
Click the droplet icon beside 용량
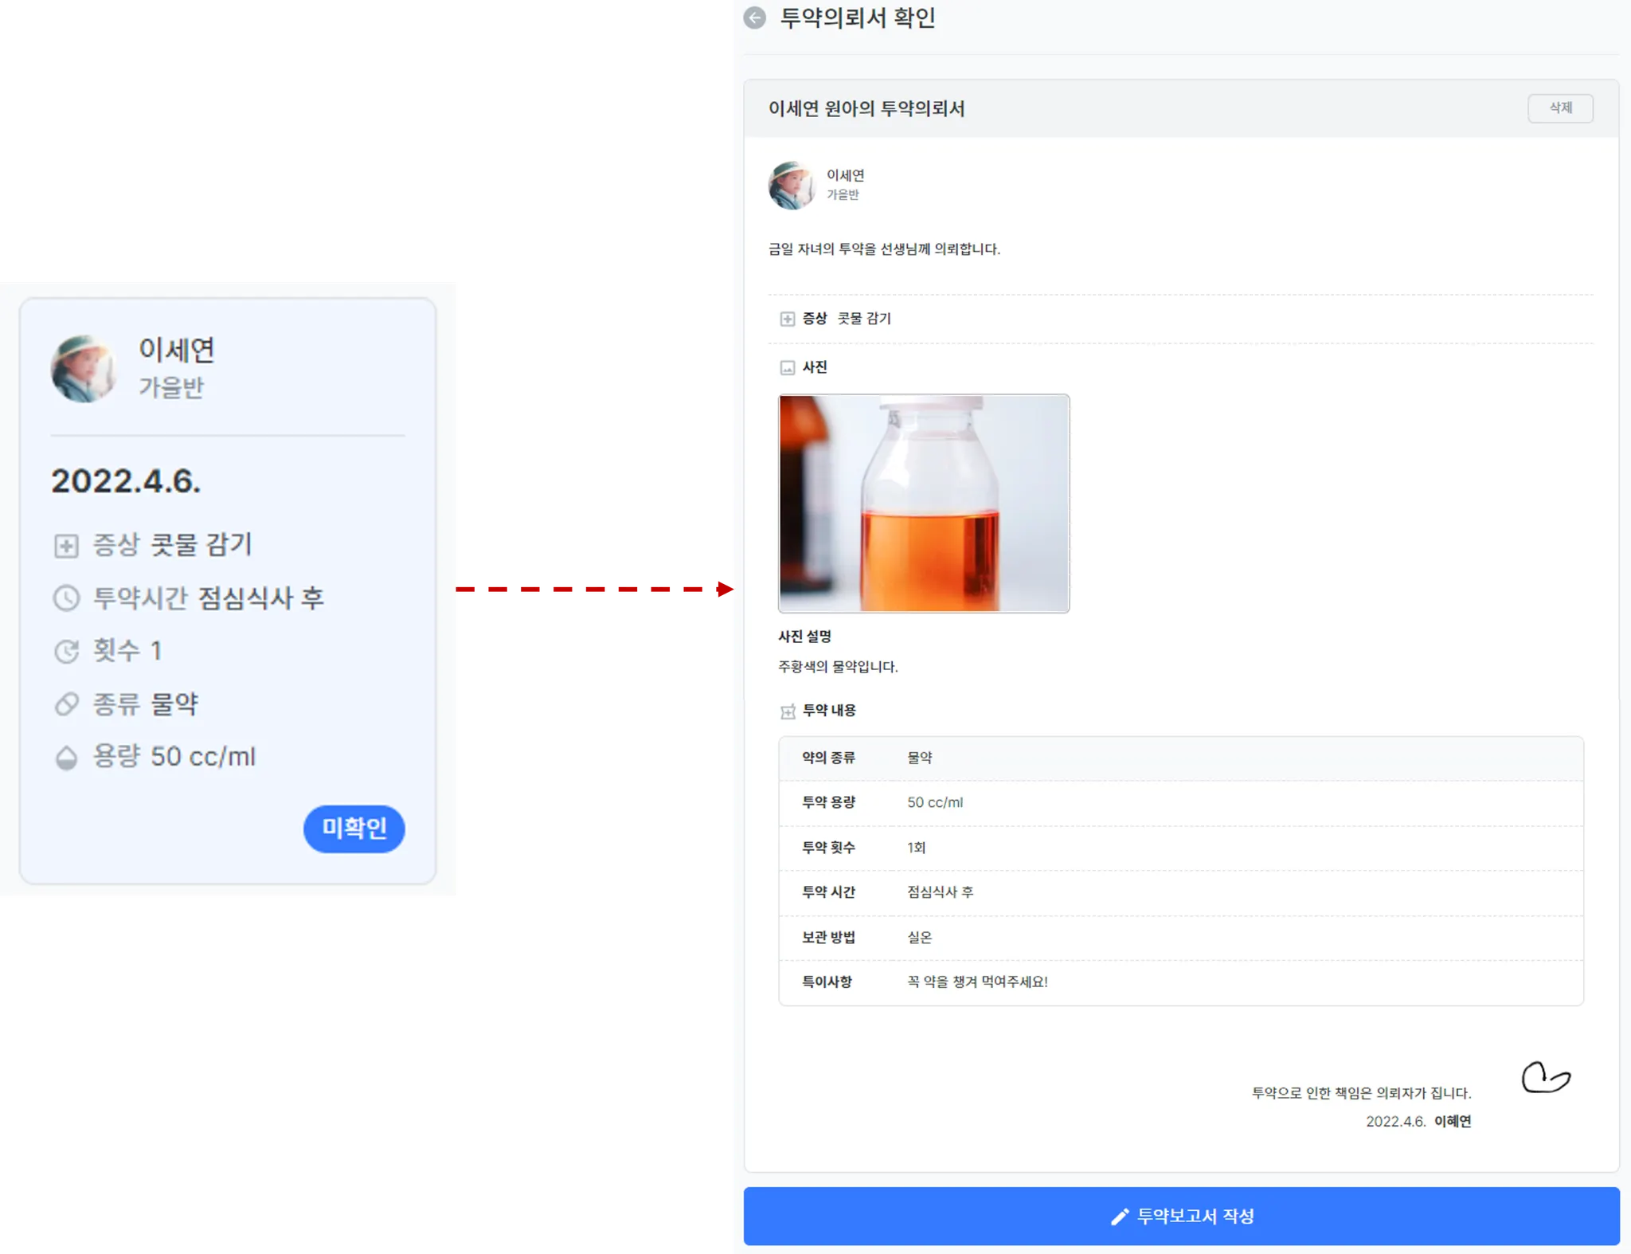coord(66,757)
